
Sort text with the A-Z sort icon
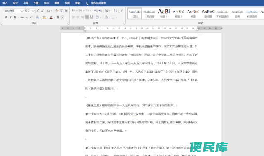pyautogui.click(x=115, y=11)
